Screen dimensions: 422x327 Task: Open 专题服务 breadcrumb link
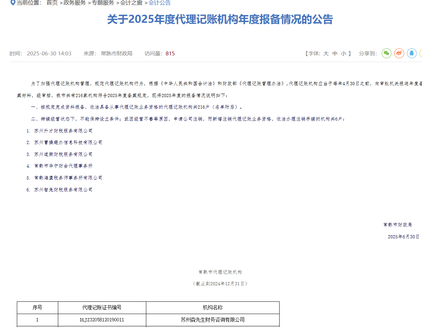click(103, 3)
